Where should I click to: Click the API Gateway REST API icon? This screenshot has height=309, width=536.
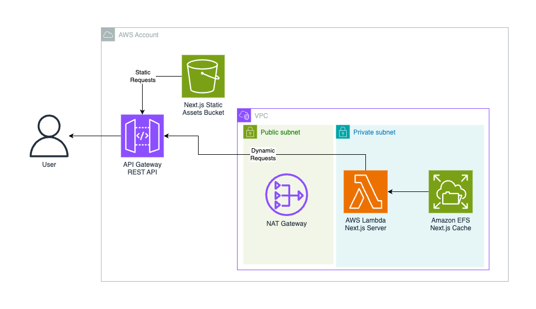click(x=142, y=136)
